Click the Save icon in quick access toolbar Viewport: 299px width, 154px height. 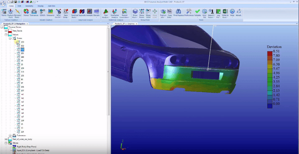click(16, 2)
